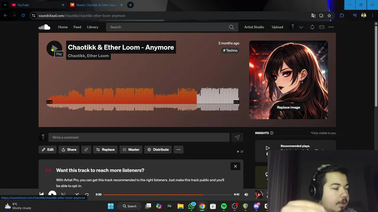Click the track artwork thumbnail in bottom player

(259, 194)
